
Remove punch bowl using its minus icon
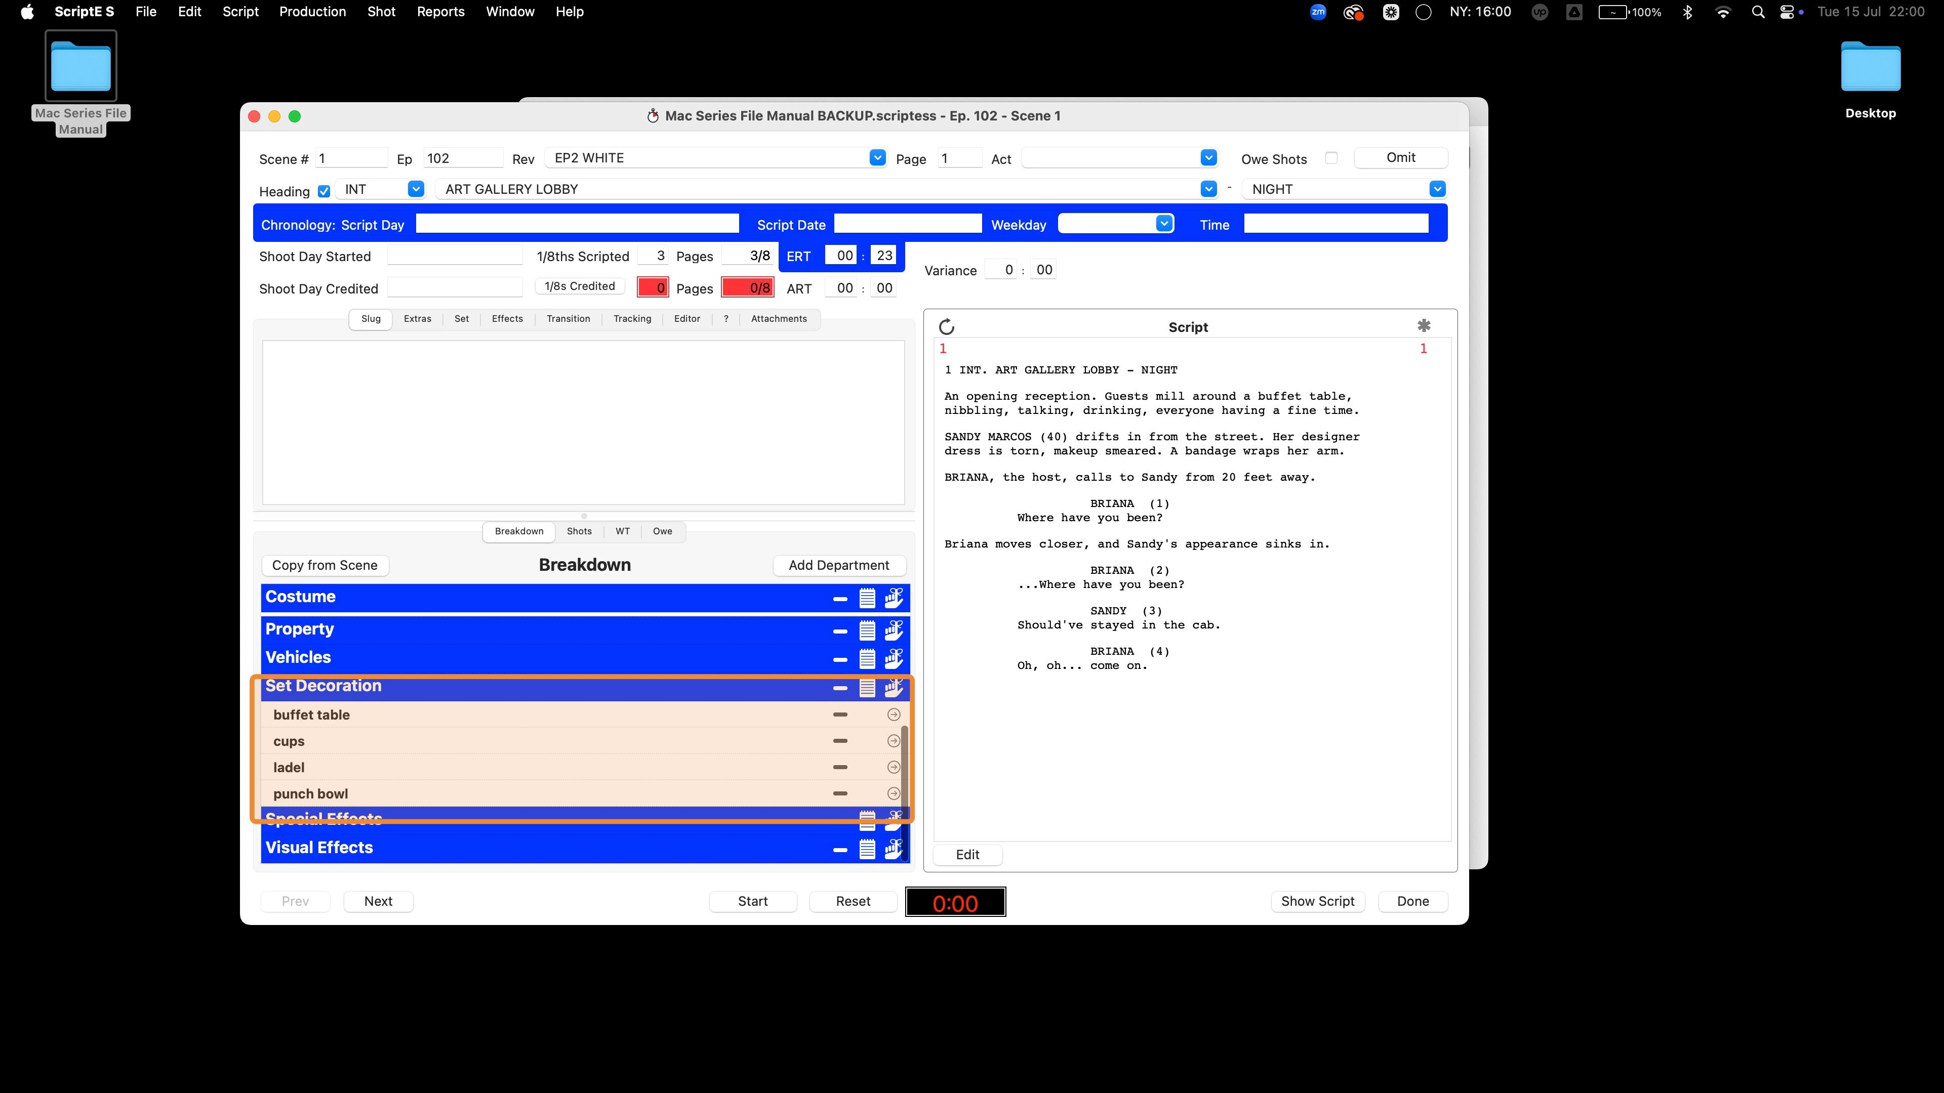(x=840, y=793)
